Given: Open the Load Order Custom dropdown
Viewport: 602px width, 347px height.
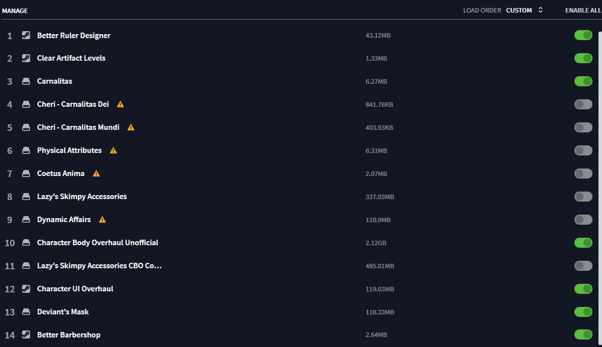Looking at the screenshot, I should (x=524, y=10).
